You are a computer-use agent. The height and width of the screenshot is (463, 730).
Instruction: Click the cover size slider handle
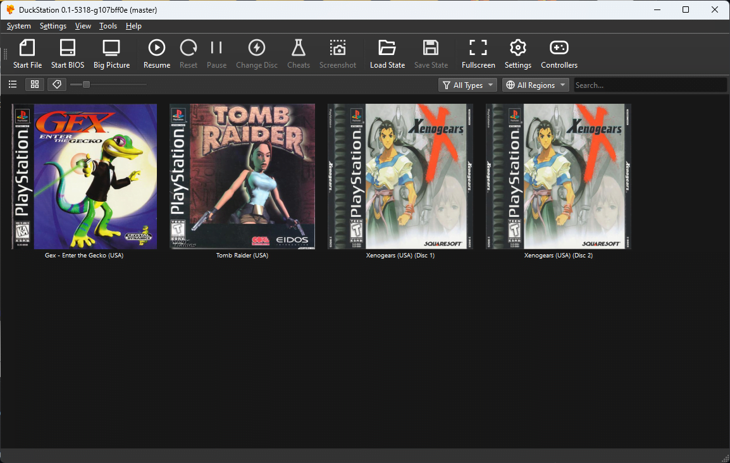[x=86, y=84]
